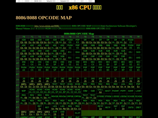Image resolution: width=158 pixels, height=118 pixels.
Task: Click the ES: segment prefix cell
Action: tap(70, 52)
